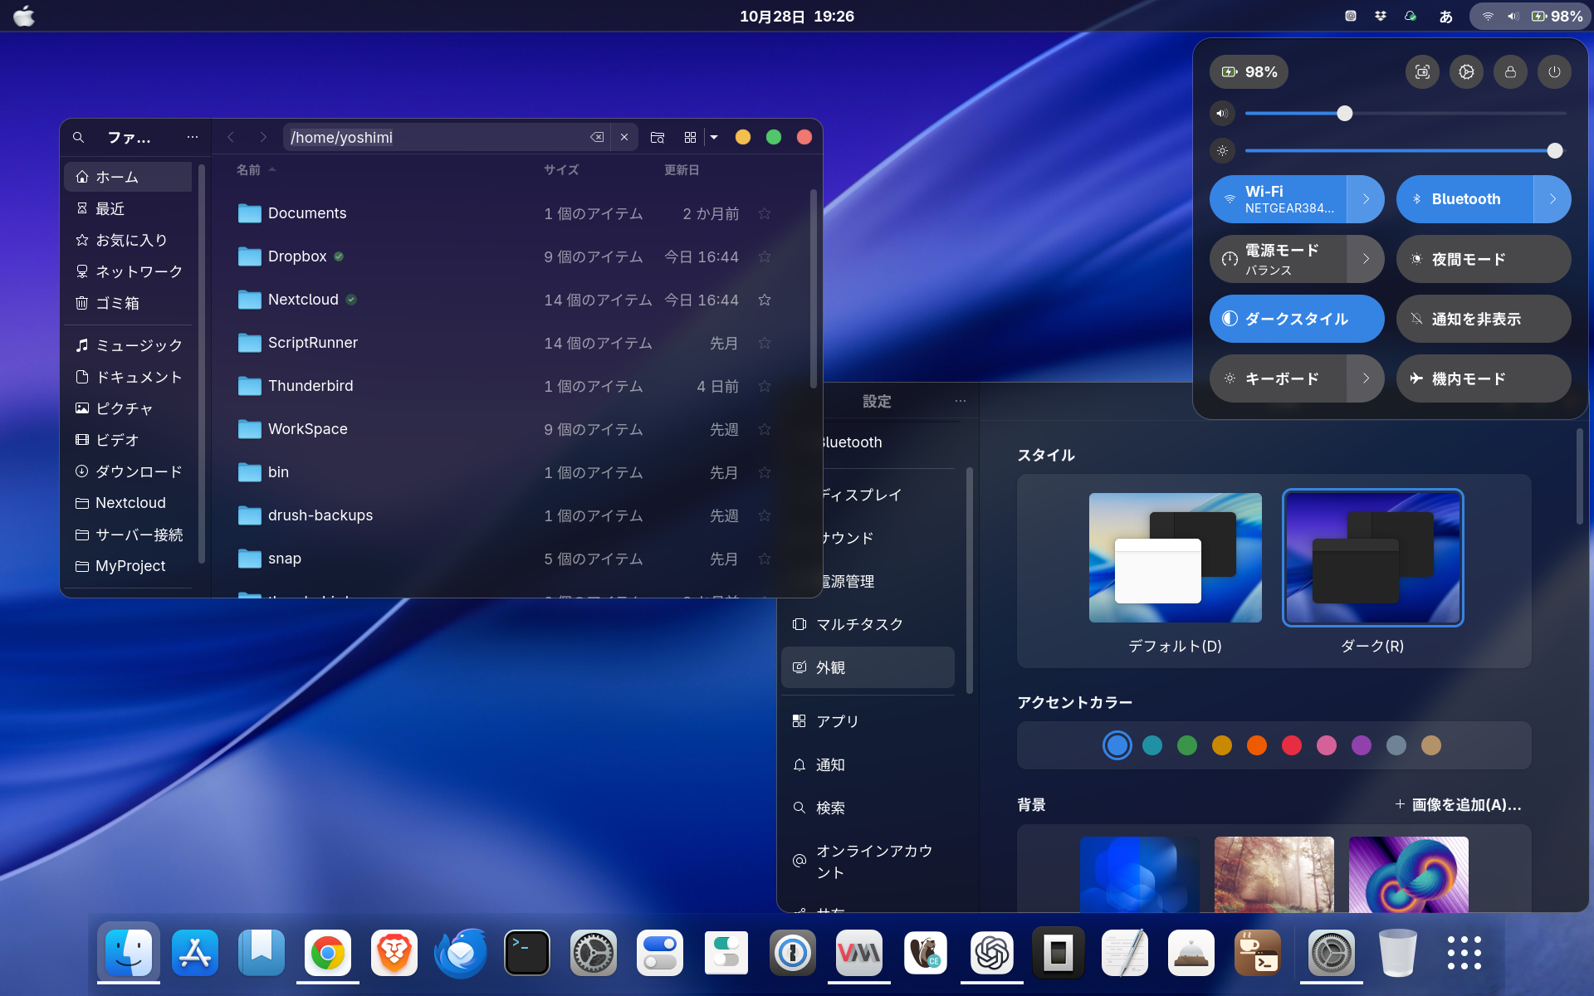This screenshot has height=996, width=1594.
Task: Open the new folder toolbar icon
Action: click(x=658, y=137)
